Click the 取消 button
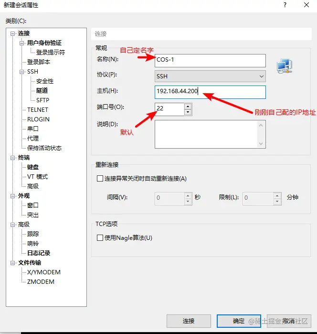The width and height of the screenshot is (317, 334). [289, 321]
